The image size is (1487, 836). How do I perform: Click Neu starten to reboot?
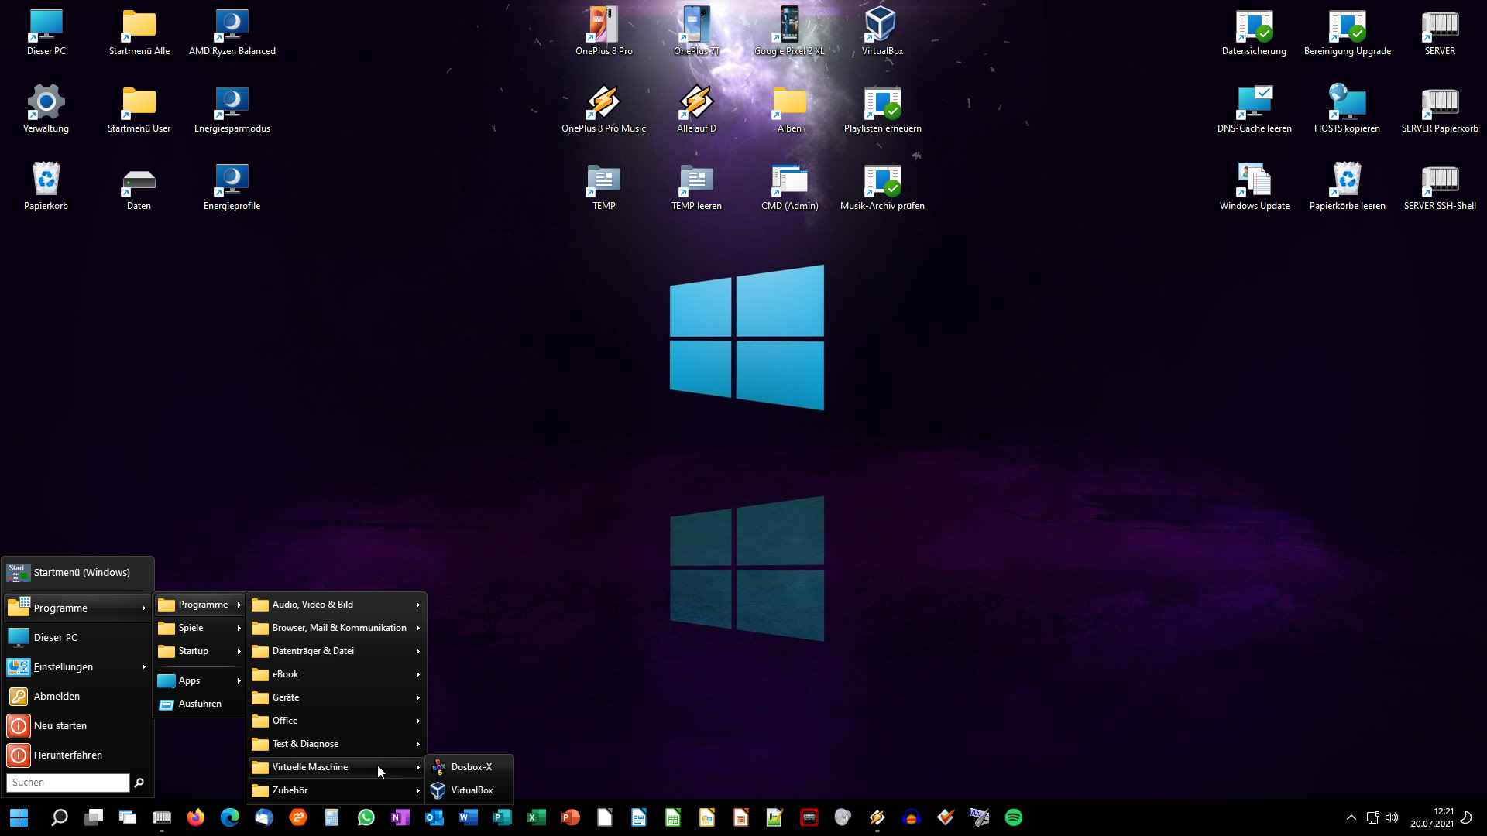click(x=77, y=726)
